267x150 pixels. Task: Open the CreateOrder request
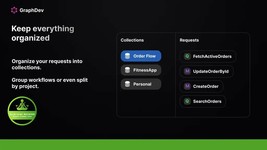tap(202, 86)
